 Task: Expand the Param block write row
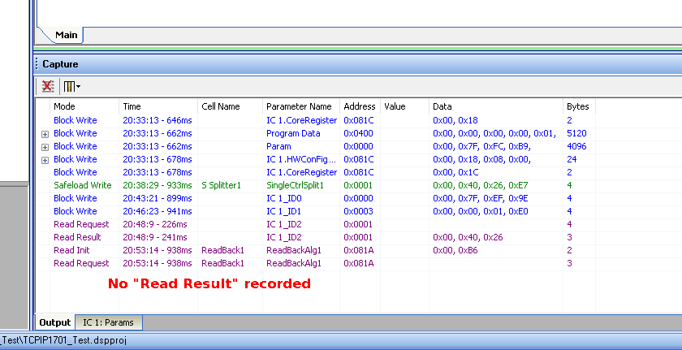[45, 147]
